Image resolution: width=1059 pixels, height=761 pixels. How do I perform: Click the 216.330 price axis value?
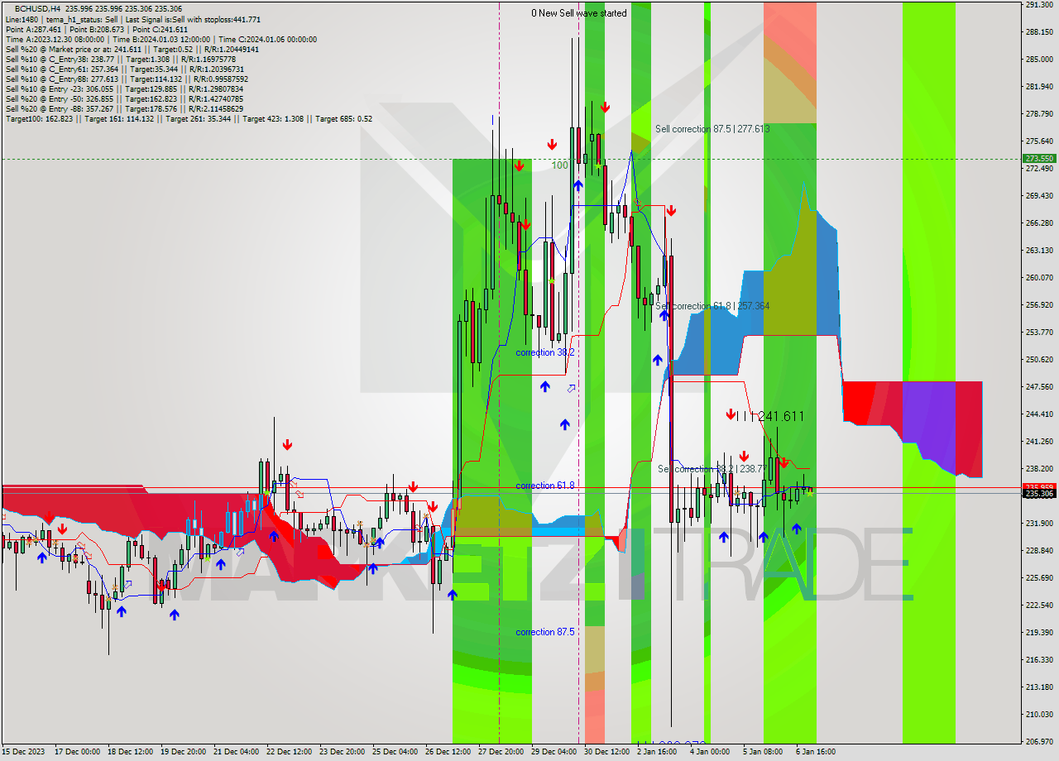click(x=1039, y=660)
